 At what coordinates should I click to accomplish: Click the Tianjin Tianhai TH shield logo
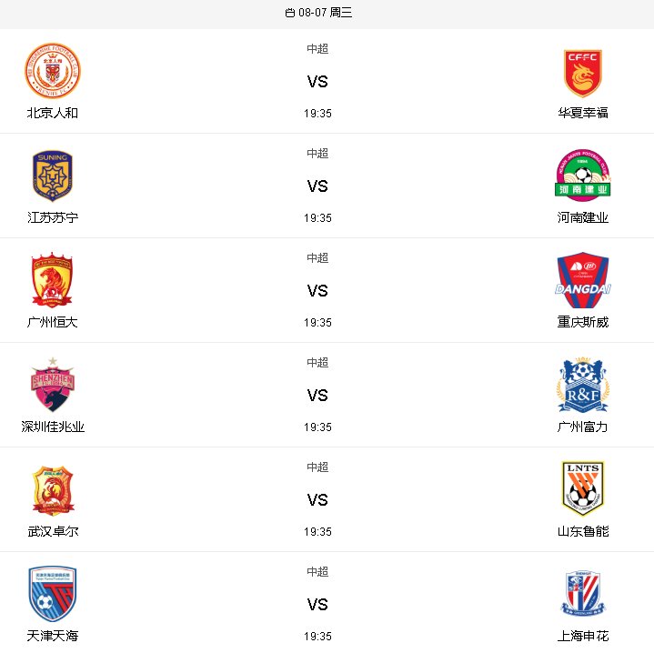(53, 594)
